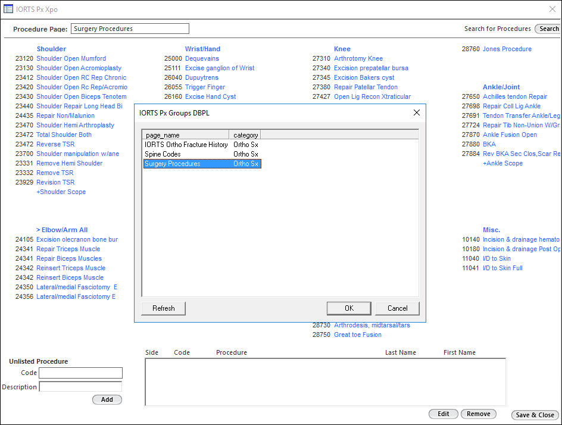Select Shoulder Hemi Arthroplasty procedure
Screen dimensions: 562x425
[x=75, y=125]
